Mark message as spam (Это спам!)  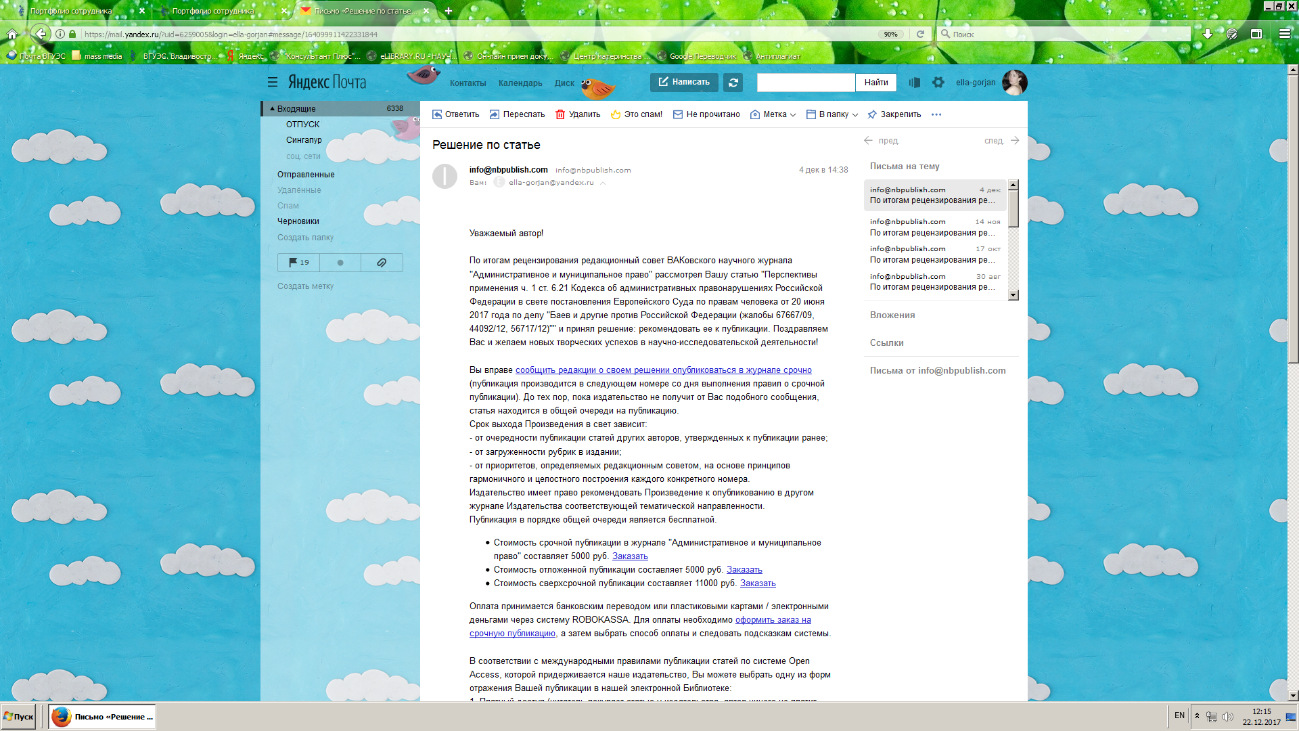(x=637, y=114)
